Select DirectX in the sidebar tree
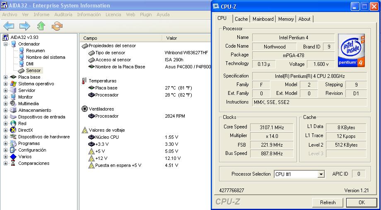381x210 pixels. click(x=27, y=130)
